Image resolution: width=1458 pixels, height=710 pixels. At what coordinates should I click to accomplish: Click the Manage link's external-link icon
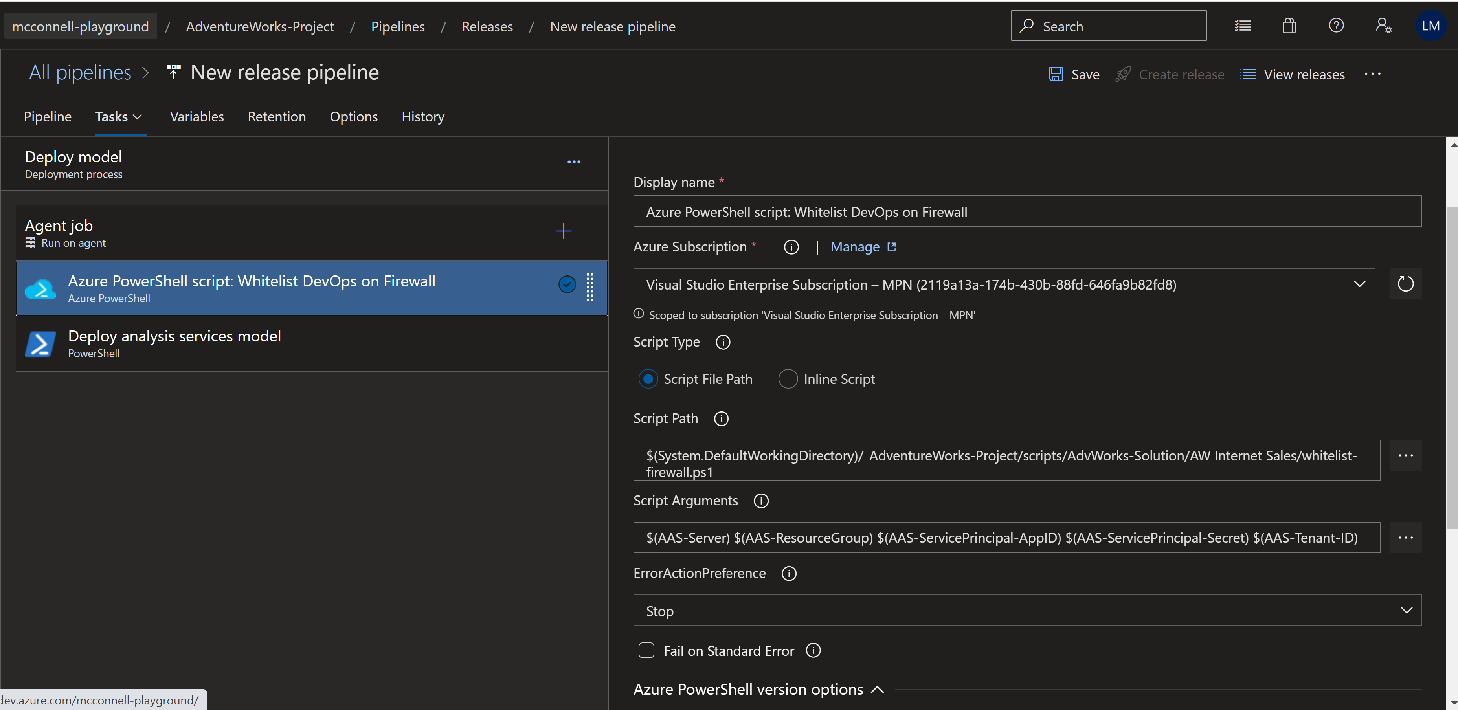coord(891,247)
